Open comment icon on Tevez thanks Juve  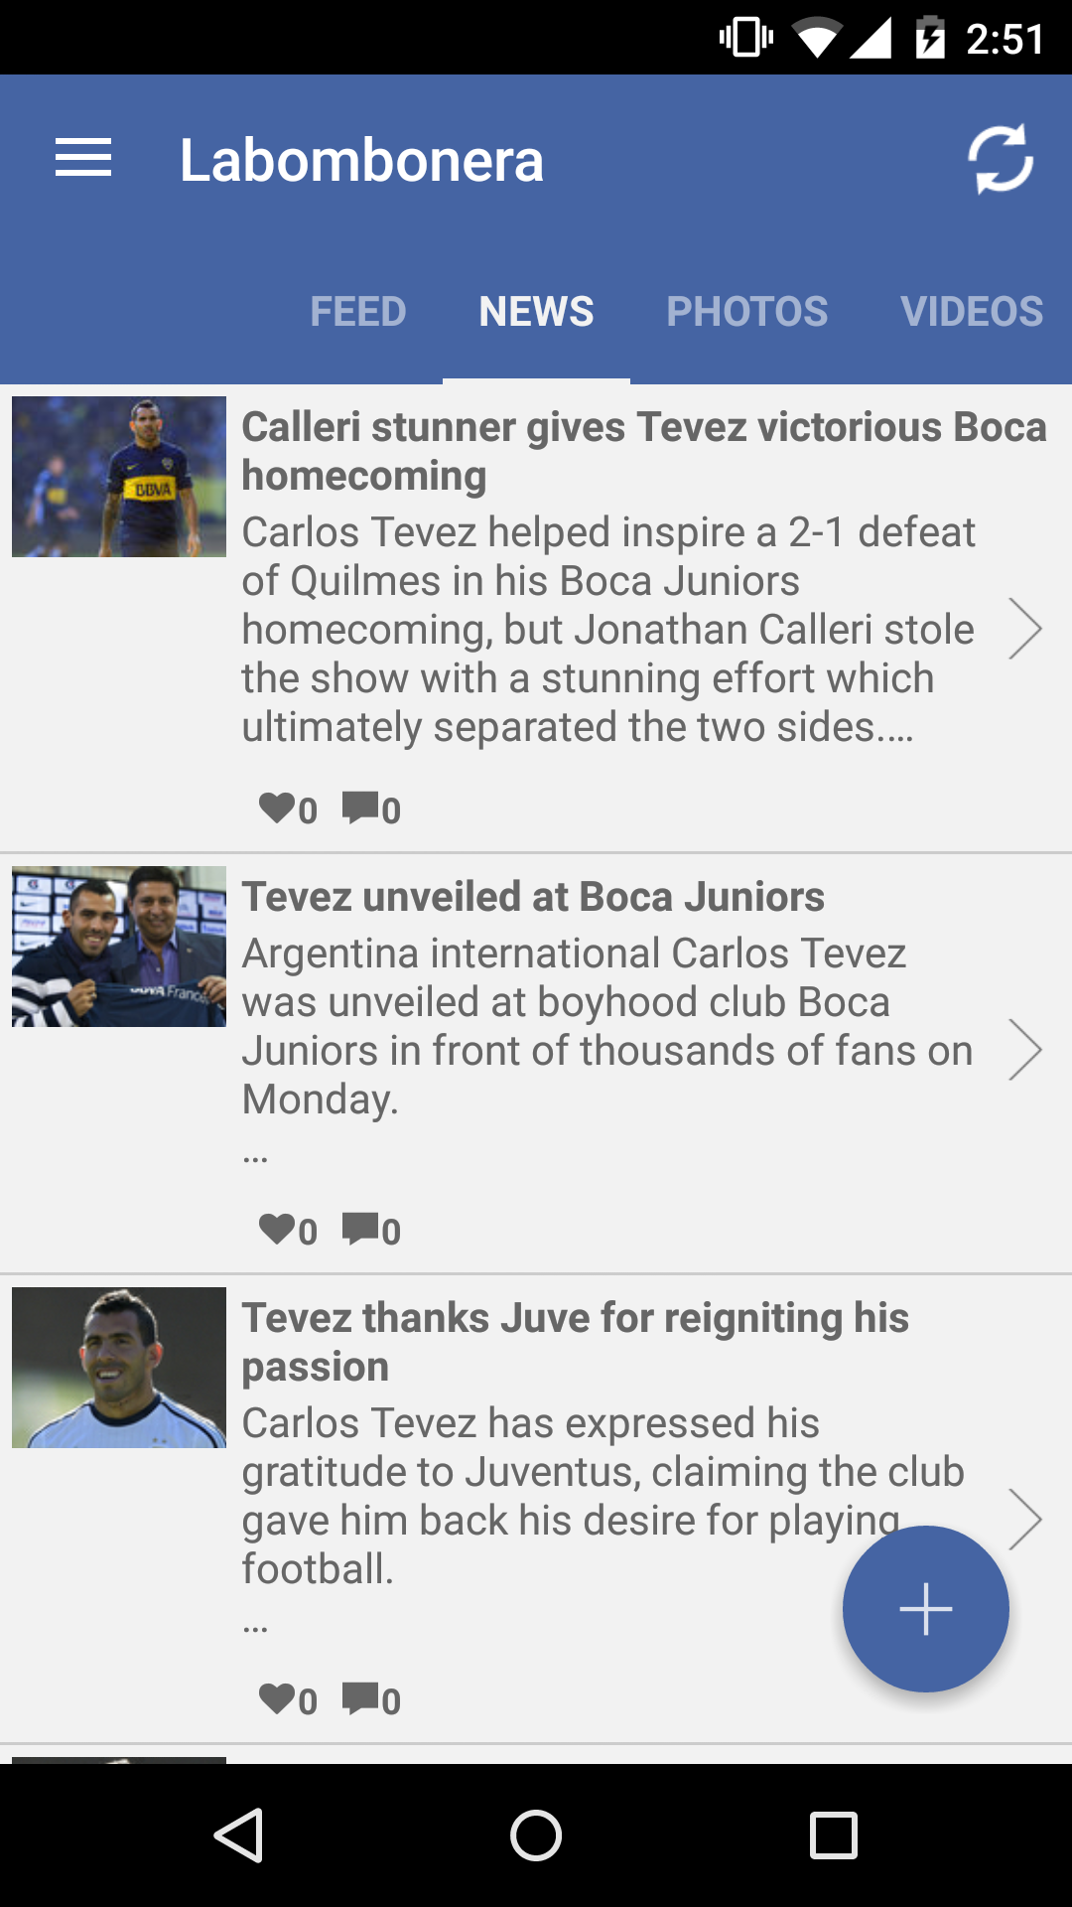pyautogui.click(x=360, y=1699)
